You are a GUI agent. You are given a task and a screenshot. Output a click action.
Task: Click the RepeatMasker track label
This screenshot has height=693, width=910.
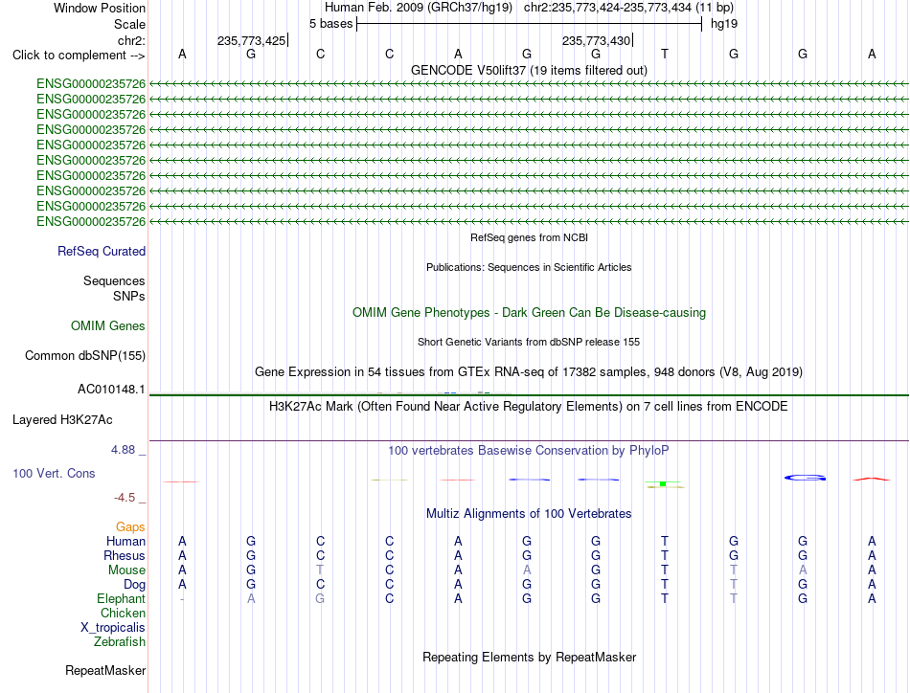point(105,671)
